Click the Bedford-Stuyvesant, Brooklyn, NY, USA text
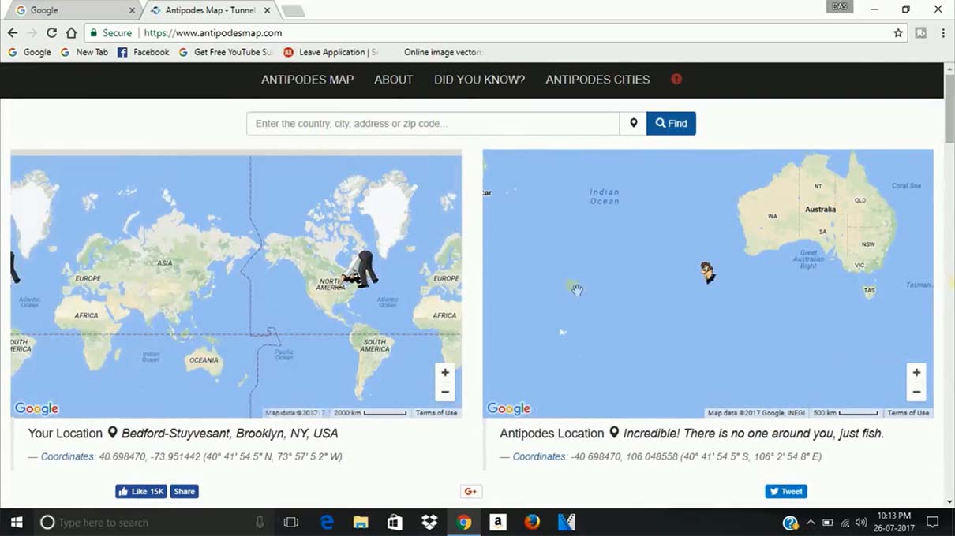The height and width of the screenshot is (536, 955). (230, 434)
